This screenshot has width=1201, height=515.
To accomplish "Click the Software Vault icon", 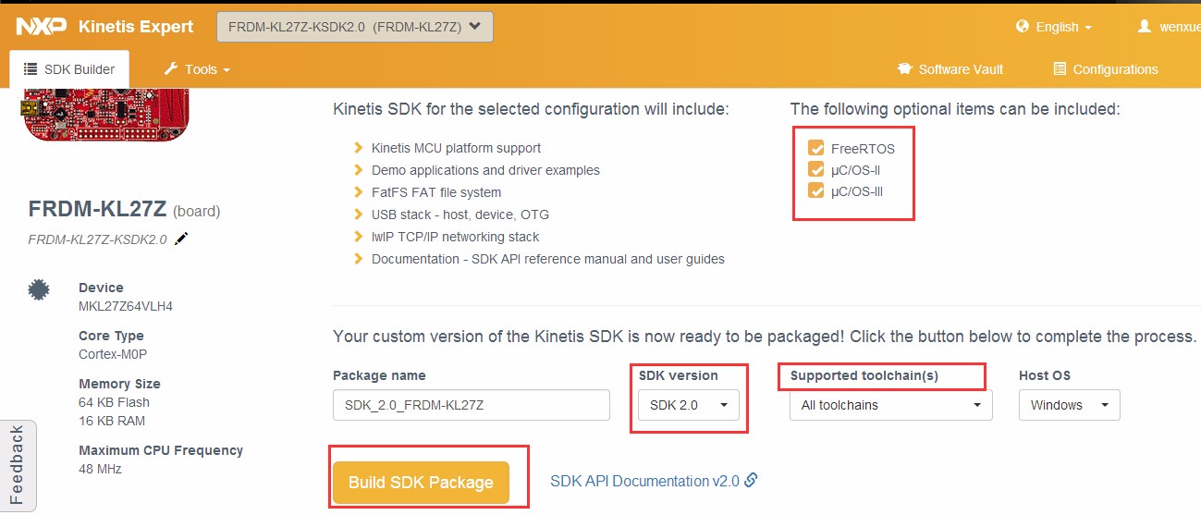I will point(904,69).
